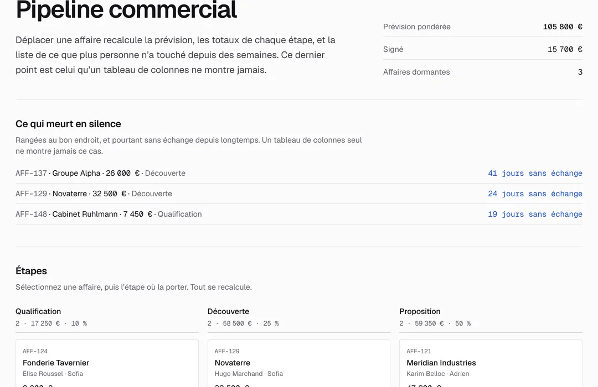Click the AFF-121 reference on the card
598x387 pixels.
coord(419,351)
